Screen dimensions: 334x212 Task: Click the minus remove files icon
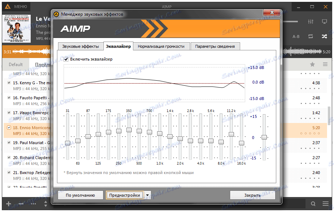pos(21,204)
